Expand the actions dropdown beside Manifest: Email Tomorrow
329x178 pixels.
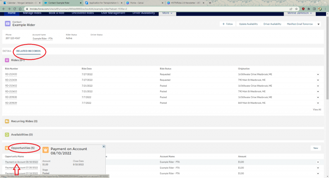(x=318, y=24)
